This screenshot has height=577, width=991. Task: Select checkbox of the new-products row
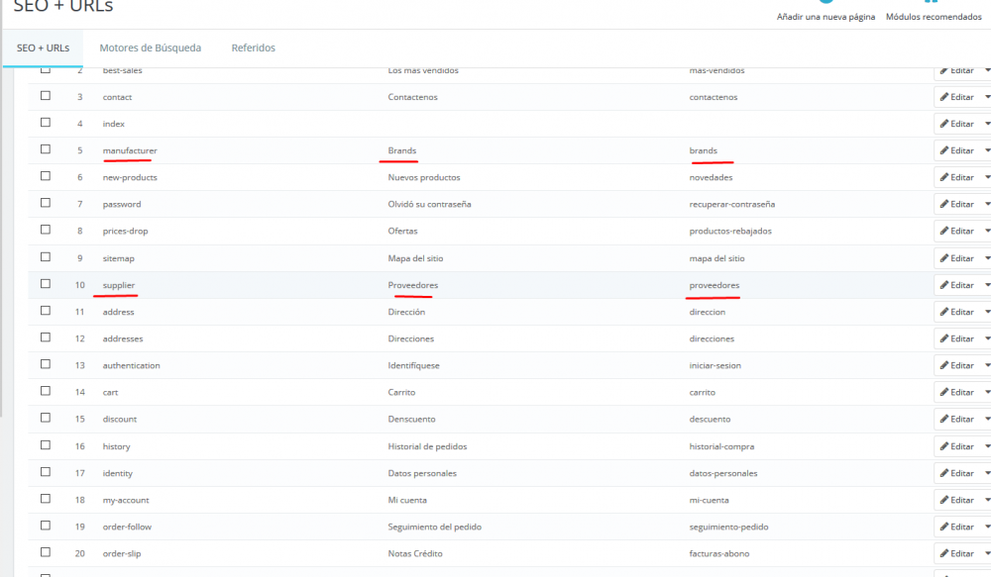pyautogui.click(x=46, y=176)
